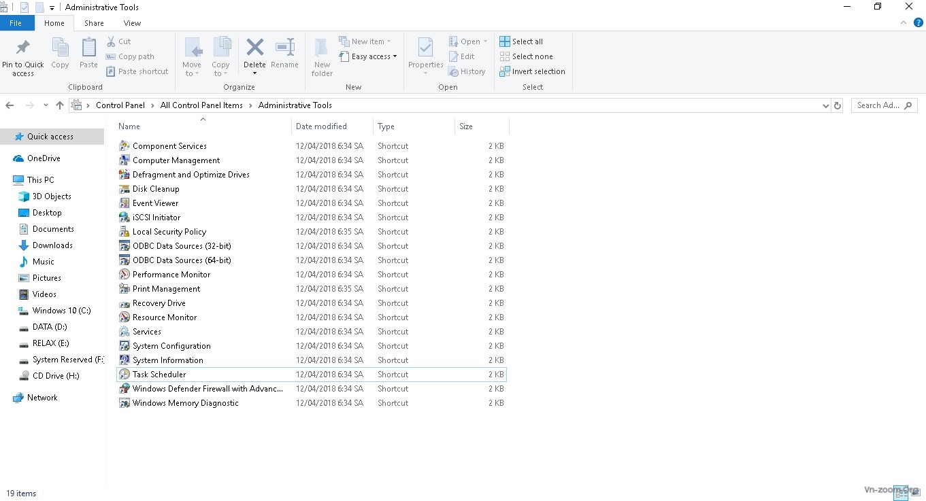926x501 pixels.
Task: Click Cut in the Clipboard group
Action: point(118,41)
